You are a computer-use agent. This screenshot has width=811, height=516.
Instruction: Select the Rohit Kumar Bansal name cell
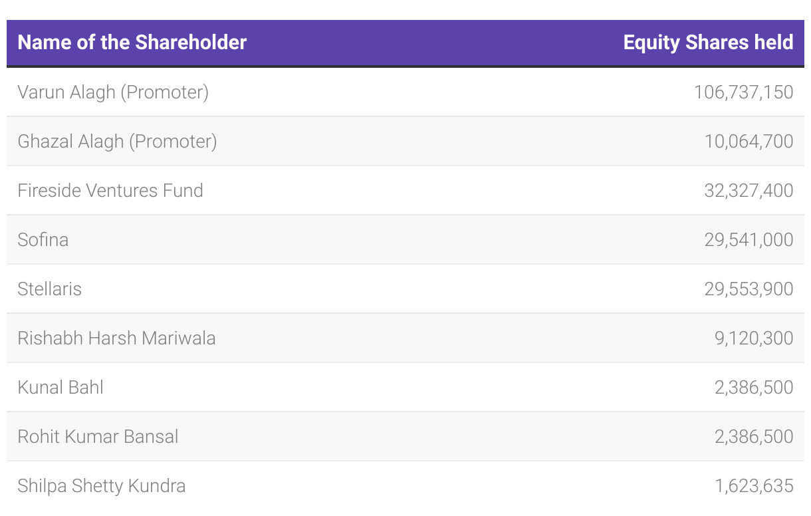point(98,436)
